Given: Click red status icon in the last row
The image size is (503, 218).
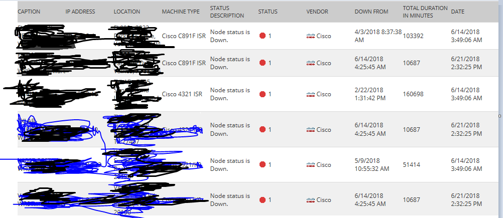Looking at the screenshot, I should 263,200.
